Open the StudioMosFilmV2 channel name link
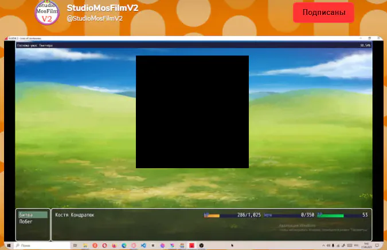This screenshot has width=387, height=250. pos(103,8)
